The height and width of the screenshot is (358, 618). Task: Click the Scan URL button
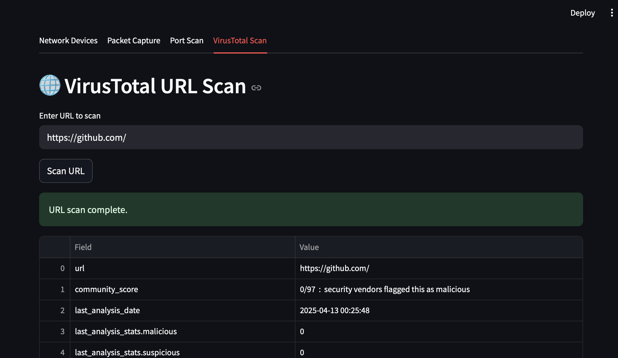pos(66,171)
